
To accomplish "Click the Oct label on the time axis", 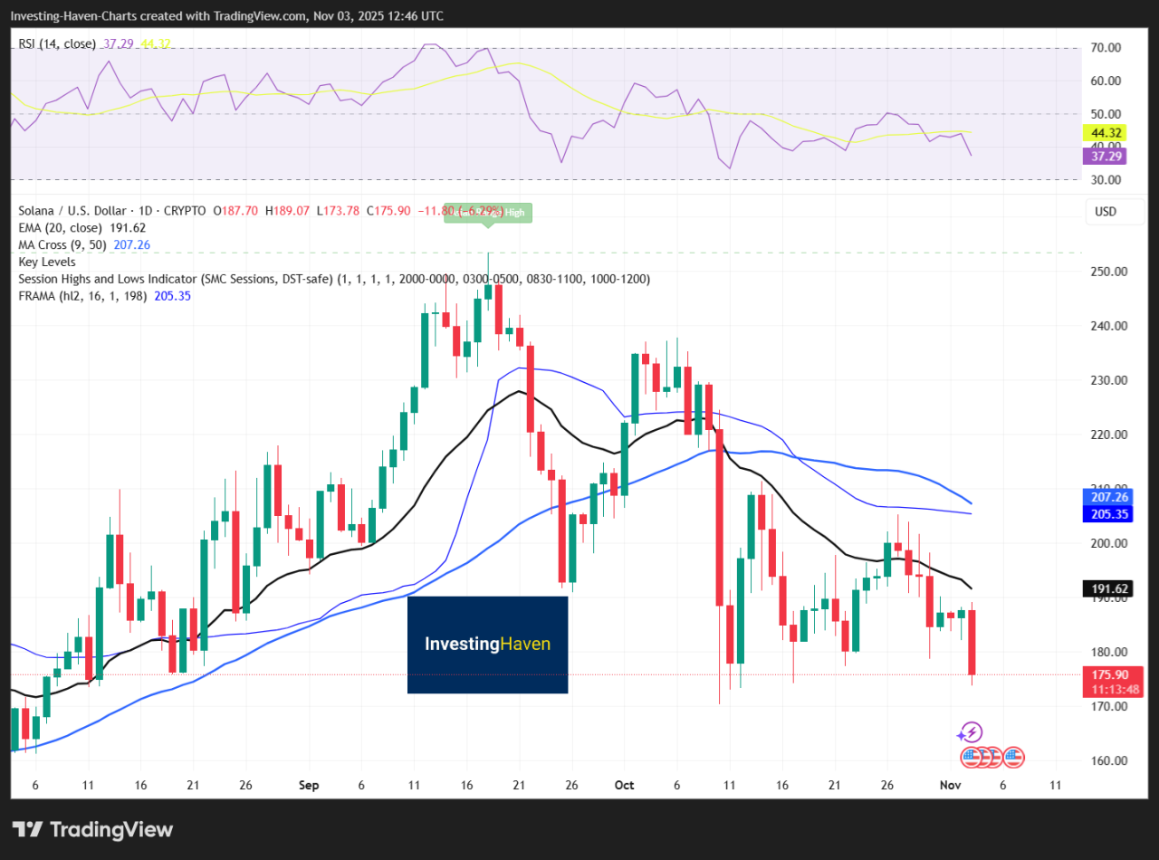I will (624, 786).
